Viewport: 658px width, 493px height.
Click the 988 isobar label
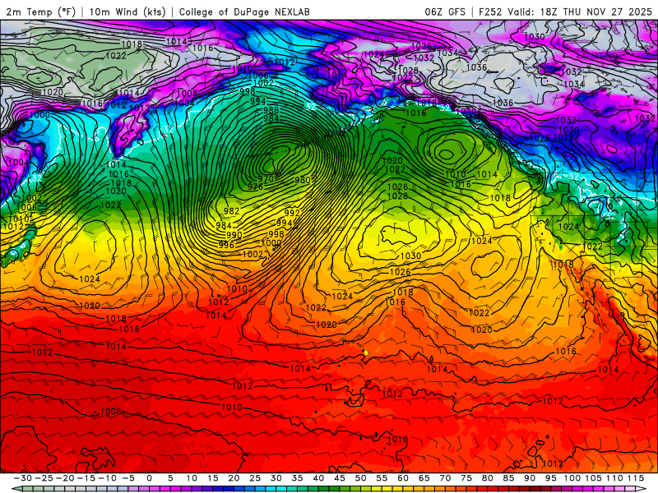pos(271,110)
